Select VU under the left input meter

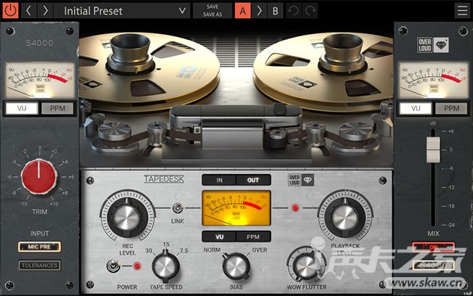click(x=22, y=108)
